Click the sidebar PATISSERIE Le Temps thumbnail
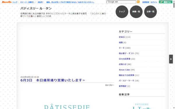Viewport: 175px width, 109px height. tap(142, 106)
